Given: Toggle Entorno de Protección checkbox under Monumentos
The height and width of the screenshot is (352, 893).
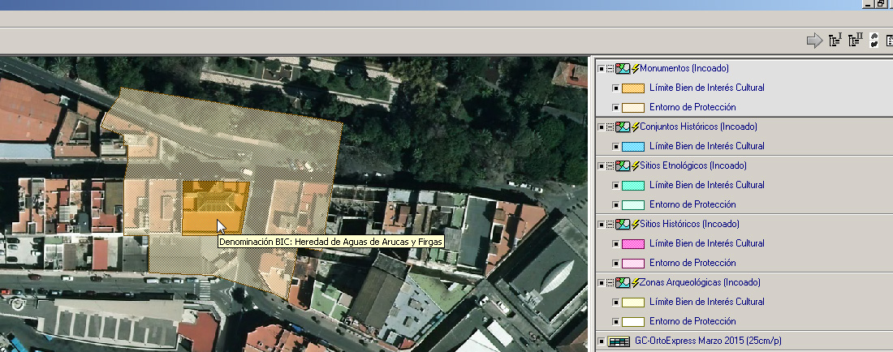Looking at the screenshot, I should (615, 108).
